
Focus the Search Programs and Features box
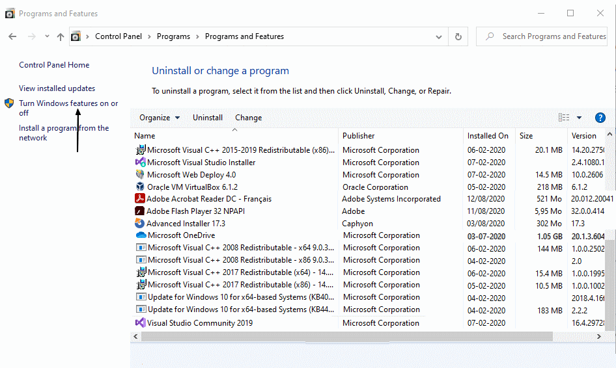click(542, 36)
